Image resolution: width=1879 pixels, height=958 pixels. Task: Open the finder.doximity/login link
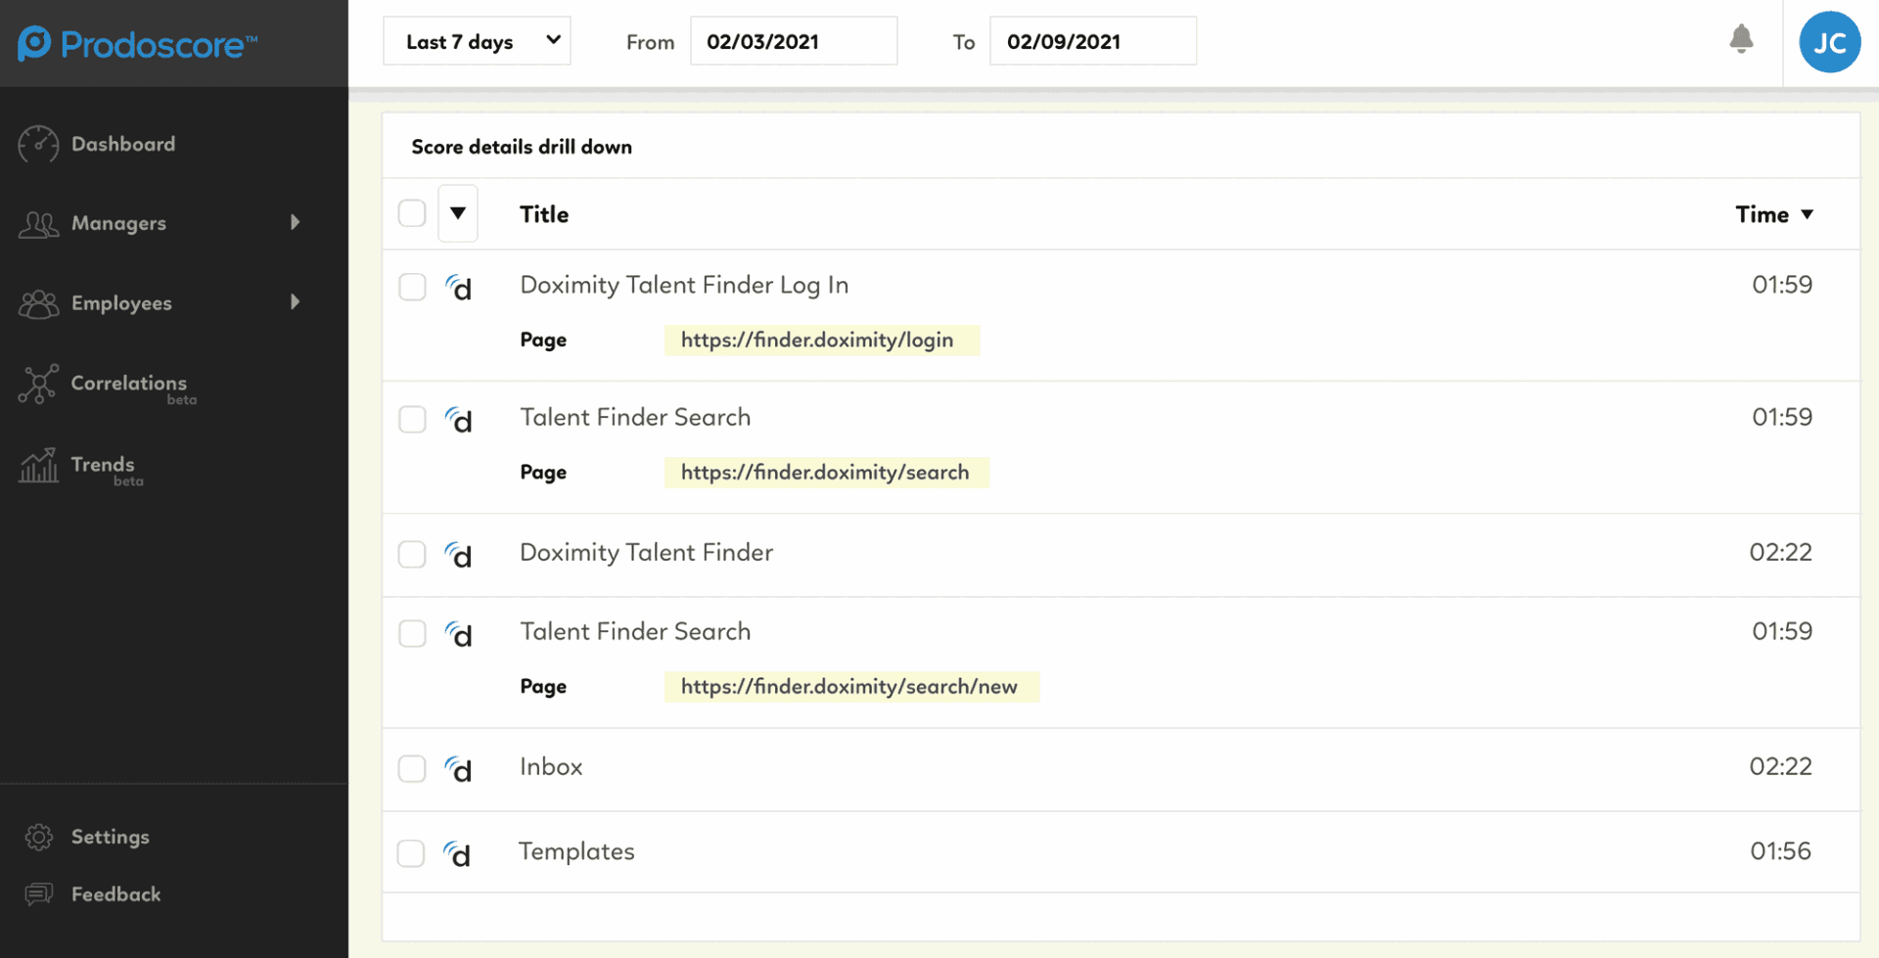817,340
